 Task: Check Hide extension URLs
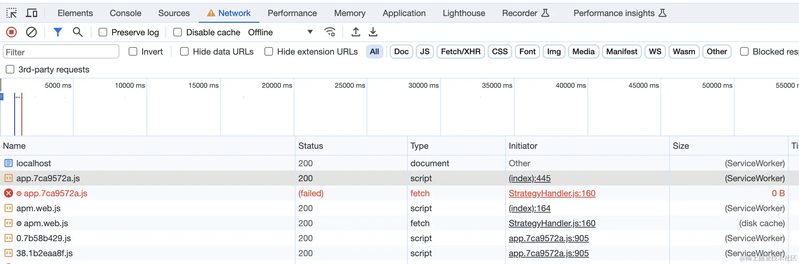[269, 52]
